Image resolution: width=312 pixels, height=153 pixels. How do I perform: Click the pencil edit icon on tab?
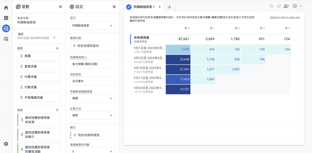pyautogui.click(x=129, y=7)
